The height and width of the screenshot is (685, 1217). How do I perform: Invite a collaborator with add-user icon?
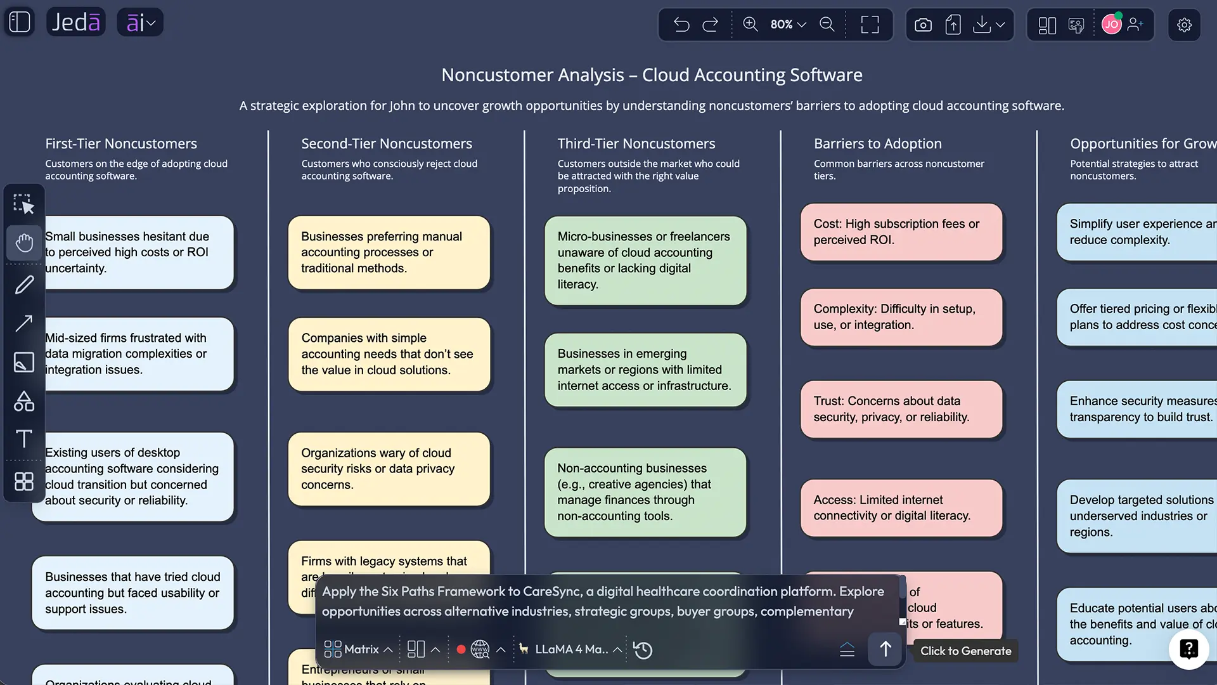1136,24
